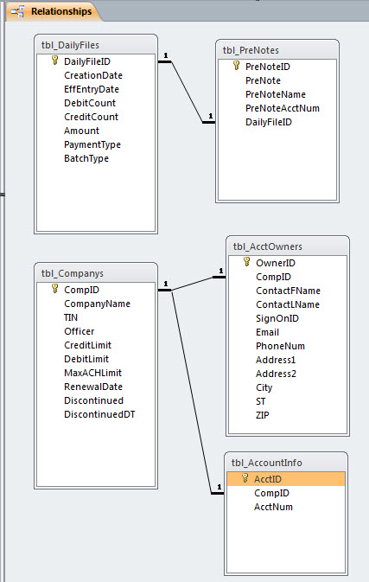This screenshot has height=582, width=369.
Task: Select the highlighted AcctID field
Action: click(x=285, y=479)
